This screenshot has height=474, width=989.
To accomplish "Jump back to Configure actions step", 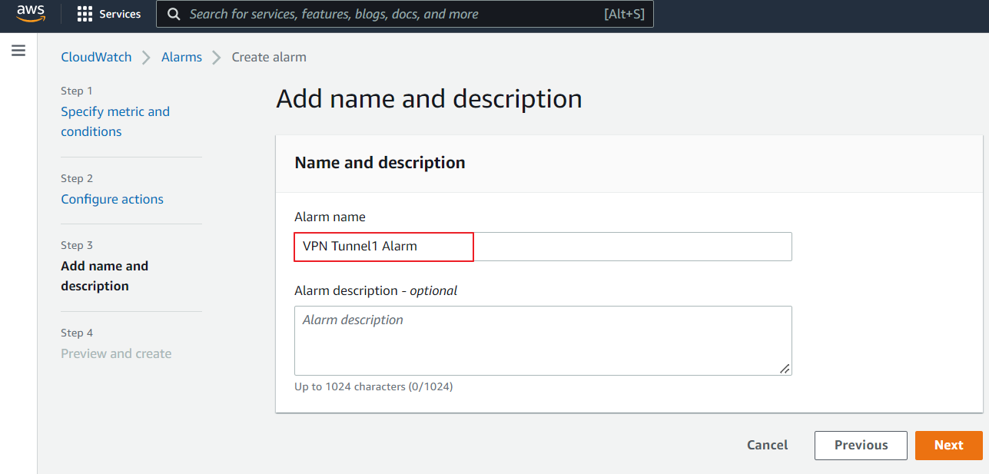I will point(112,199).
